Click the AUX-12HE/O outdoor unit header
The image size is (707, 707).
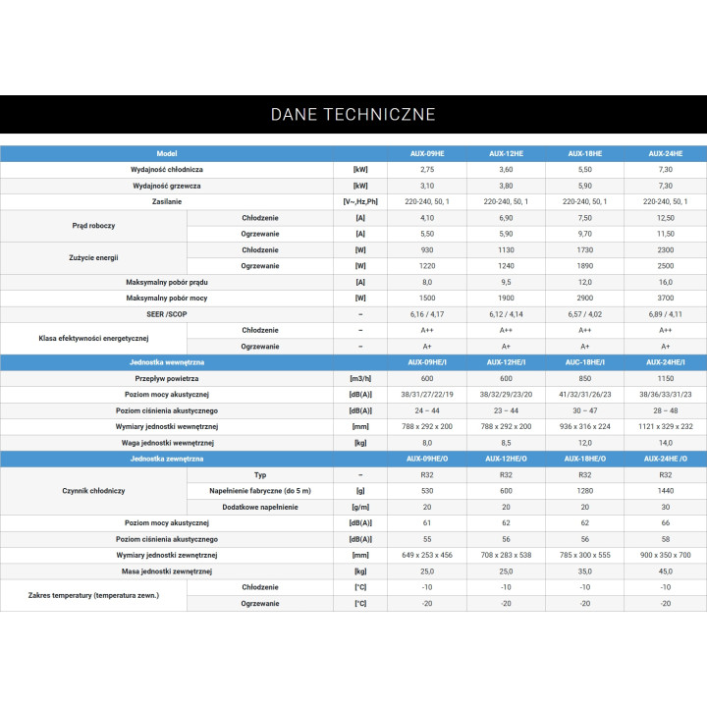pos(506,459)
